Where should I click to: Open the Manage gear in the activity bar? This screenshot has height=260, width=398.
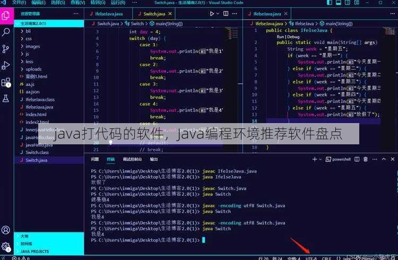[6, 246]
